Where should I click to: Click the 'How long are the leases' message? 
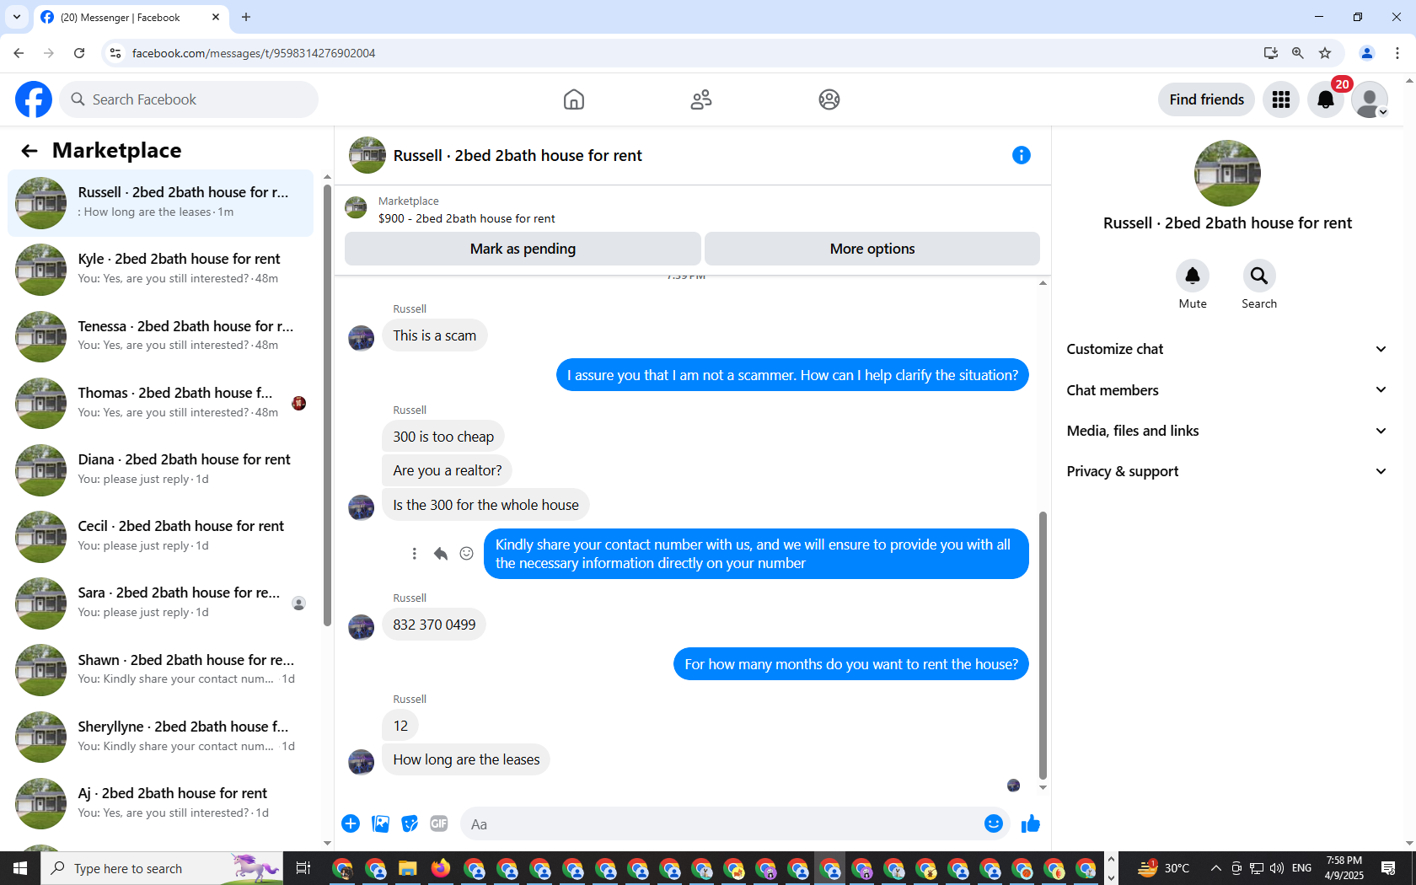[466, 759]
